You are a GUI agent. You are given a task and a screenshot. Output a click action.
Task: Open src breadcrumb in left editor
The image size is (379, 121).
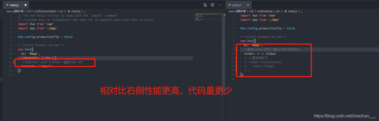coord(61,11)
